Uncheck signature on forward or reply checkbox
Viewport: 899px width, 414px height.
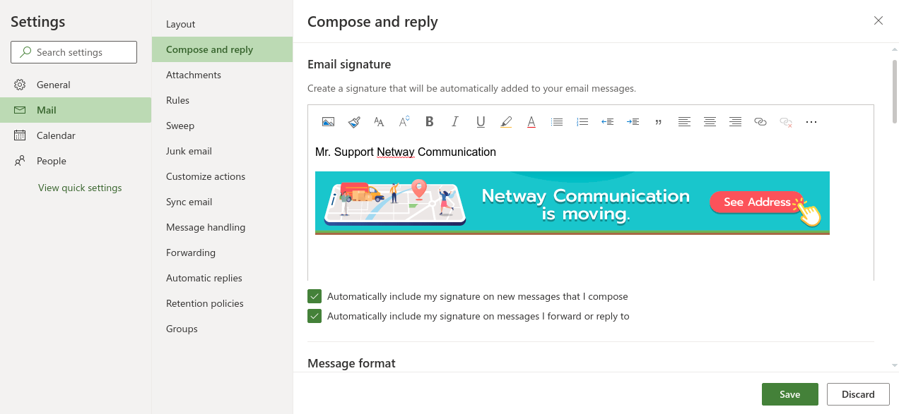tap(315, 316)
